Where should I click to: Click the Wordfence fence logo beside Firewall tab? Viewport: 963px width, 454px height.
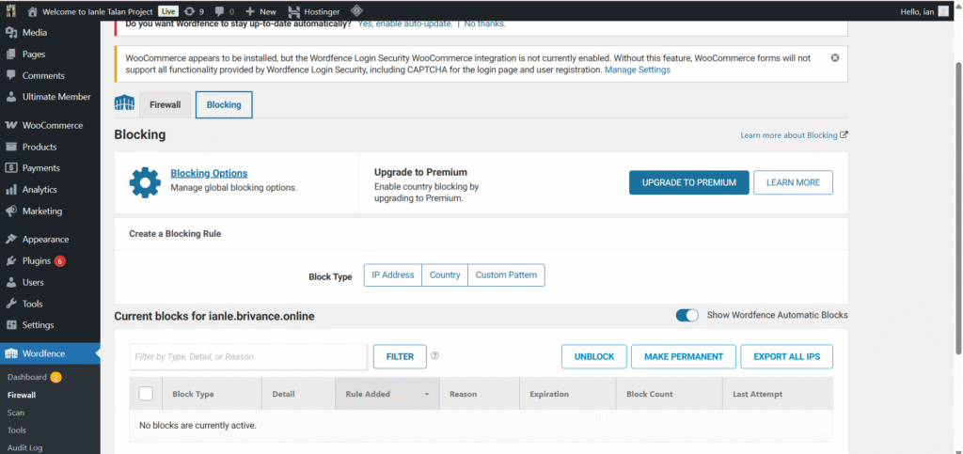pos(124,104)
